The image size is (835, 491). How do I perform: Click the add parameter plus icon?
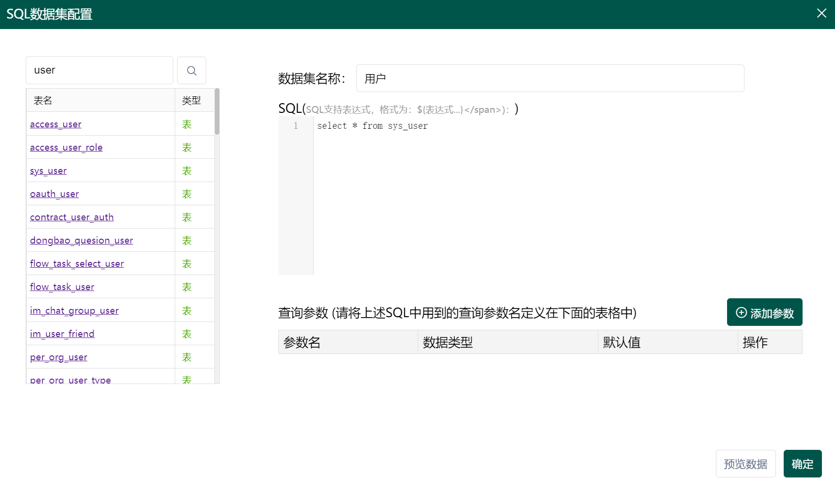coord(741,313)
